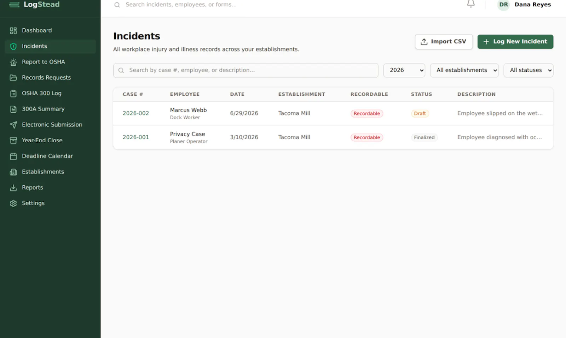566x338 pixels.
Task: Click the Draft status badge
Action: click(x=420, y=114)
